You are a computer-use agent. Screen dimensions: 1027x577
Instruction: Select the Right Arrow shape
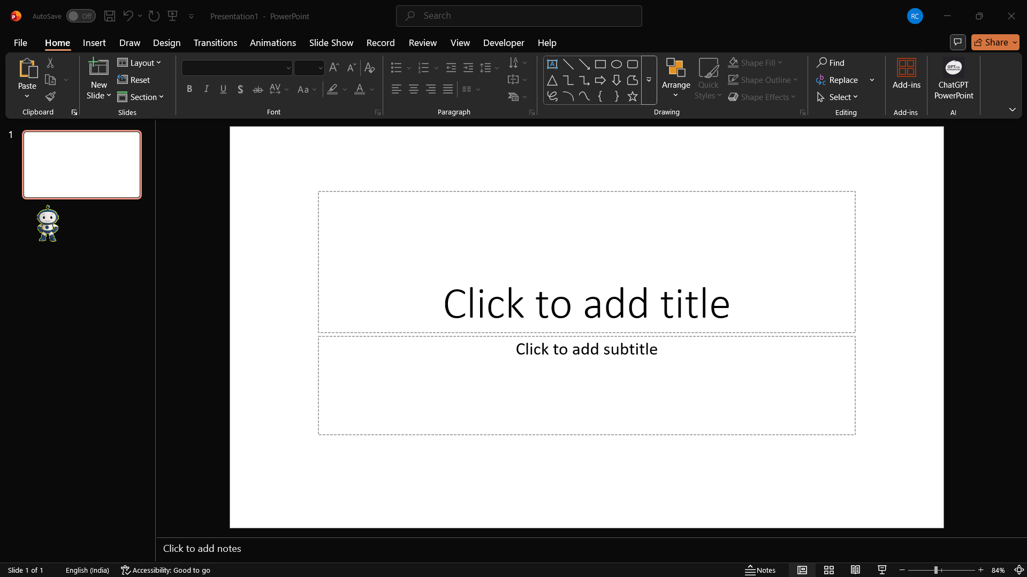(600, 80)
